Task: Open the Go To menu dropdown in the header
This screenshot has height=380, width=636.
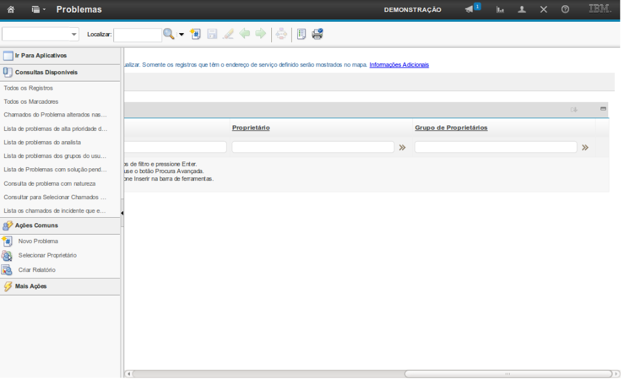Action: [39, 10]
